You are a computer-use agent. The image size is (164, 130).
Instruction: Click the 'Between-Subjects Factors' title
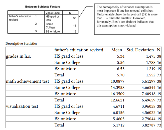pyautogui.click(x=43, y=7)
